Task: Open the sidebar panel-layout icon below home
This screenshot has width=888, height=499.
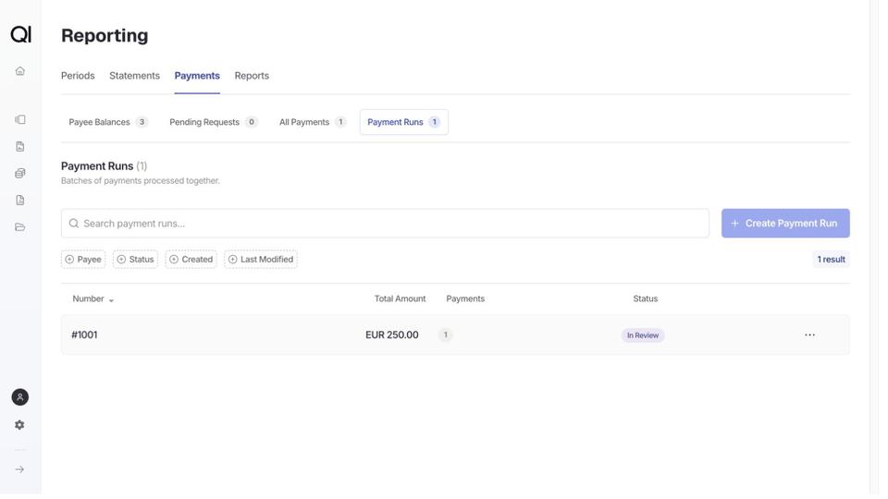Action: coord(19,120)
